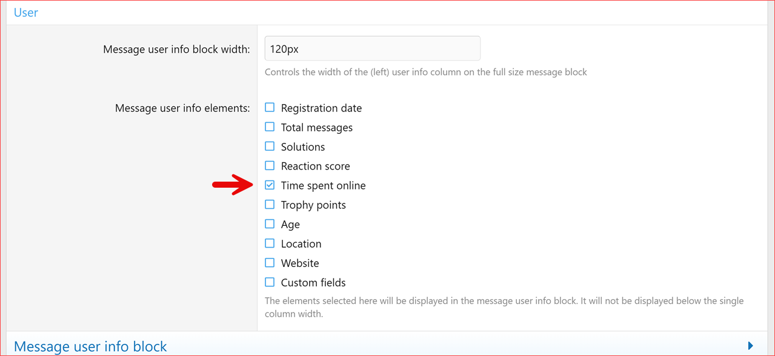Click the Total messages label
The height and width of the screenshot is (356, 775).
click(316, 128)
